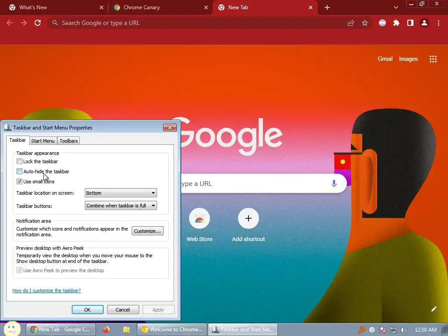The width and height of the screenshot is (448, 336).
Task: Bookmark this tab with the star icon
Action: 365,23
